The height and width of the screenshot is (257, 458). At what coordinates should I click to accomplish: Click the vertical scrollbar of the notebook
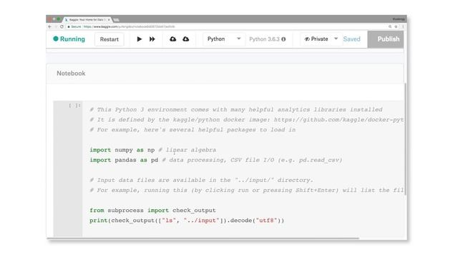(x=405, y=139)
